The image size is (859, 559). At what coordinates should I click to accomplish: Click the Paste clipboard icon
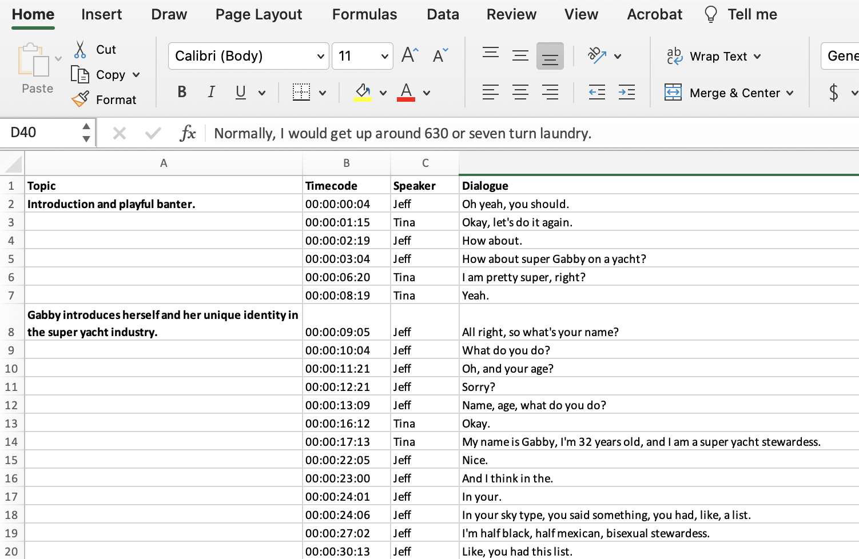[x=34, y=61]
